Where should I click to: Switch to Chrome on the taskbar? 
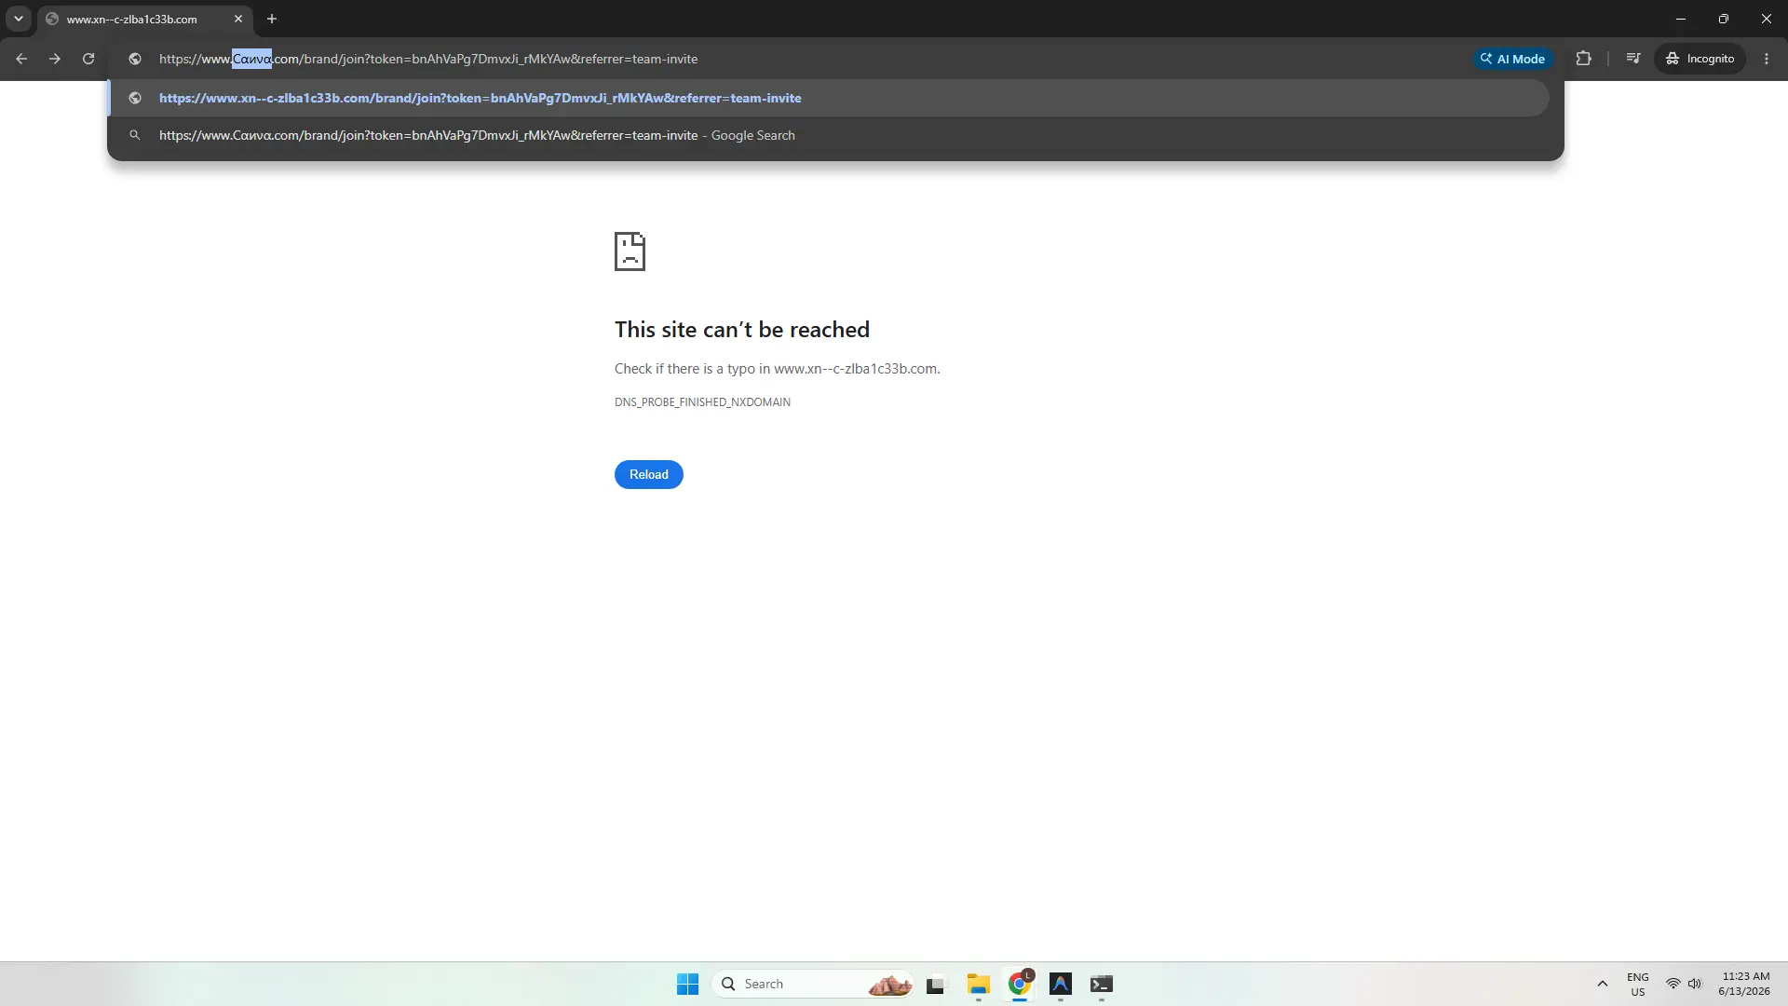pyautogui.click(x=1020, y=984)
